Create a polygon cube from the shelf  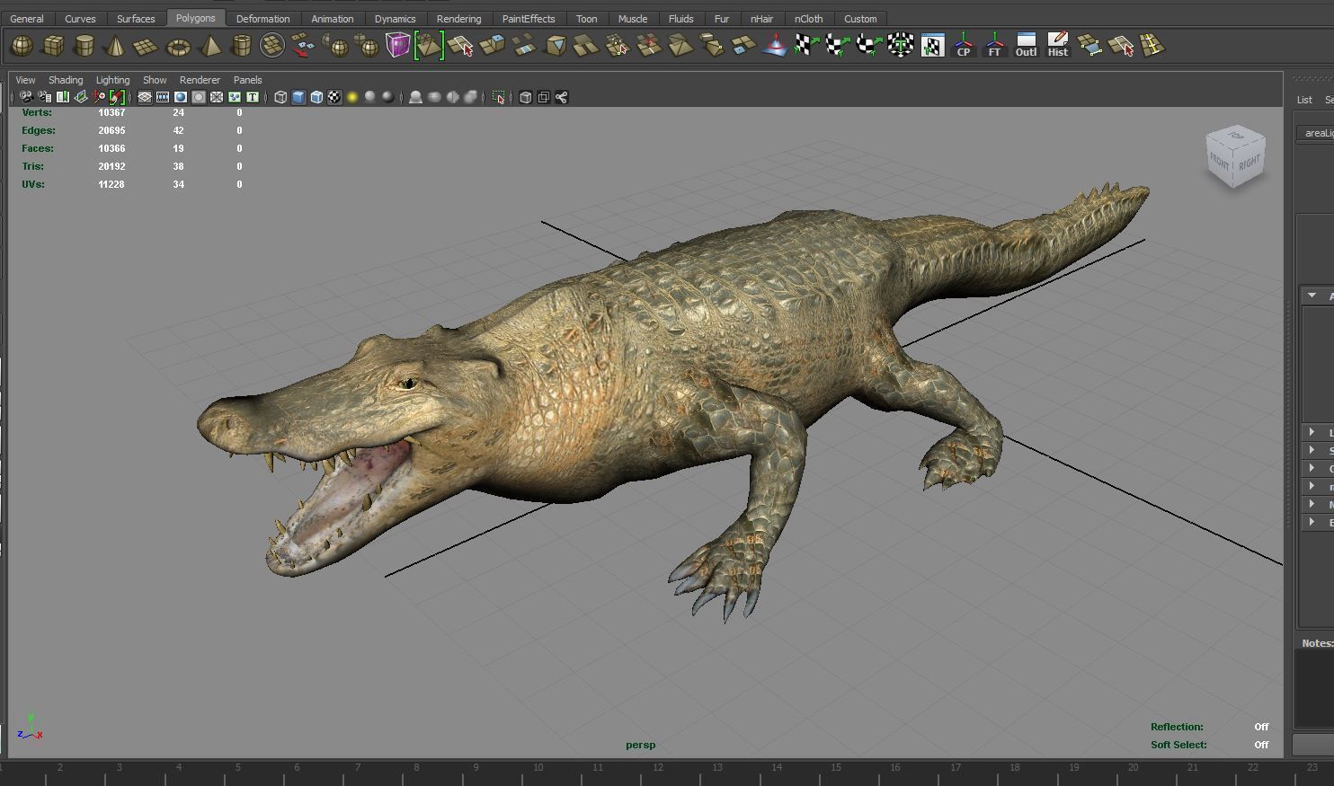click(53, 45)
